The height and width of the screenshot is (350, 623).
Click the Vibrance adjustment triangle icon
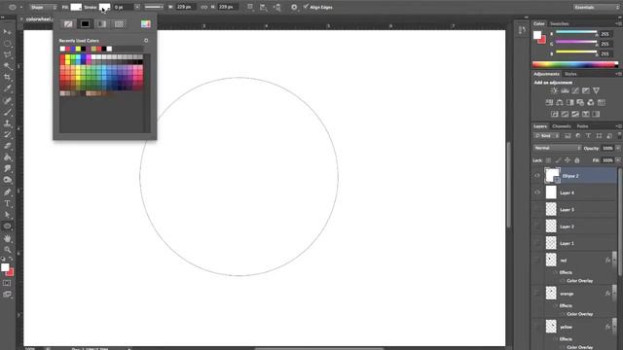click(x=596, y=90)
